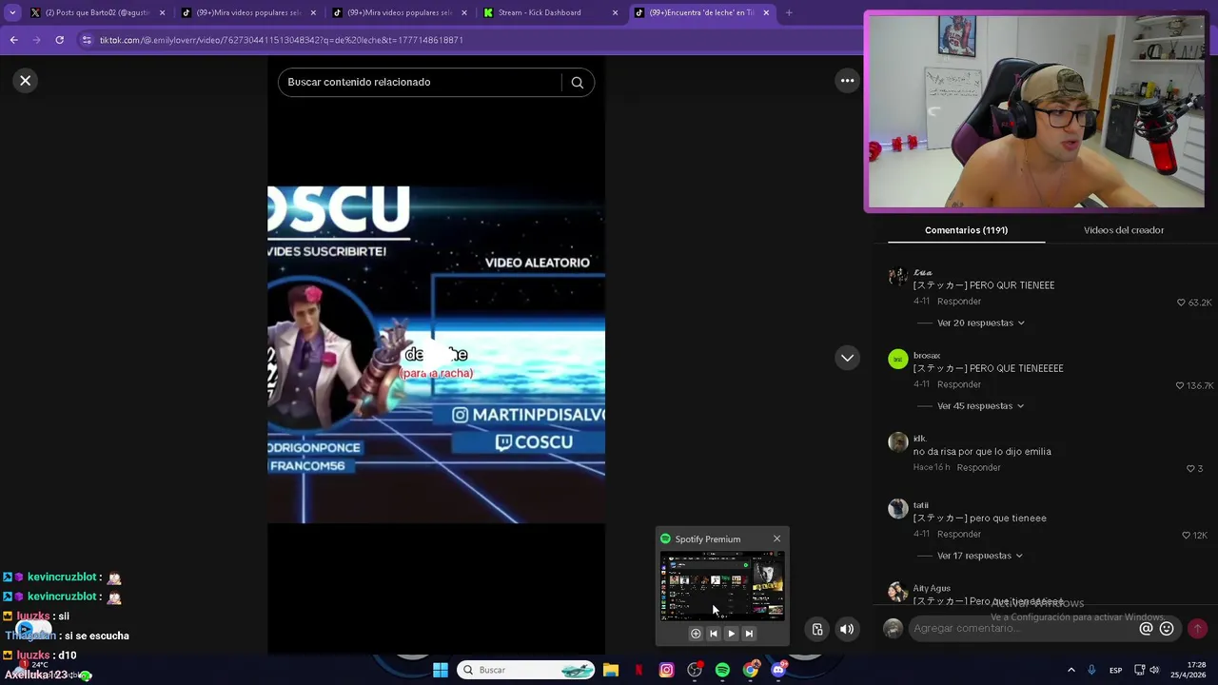Close the Stream - Kick Dashboard tab
This screenshot has height=685, width=1218.
(615, 12)
